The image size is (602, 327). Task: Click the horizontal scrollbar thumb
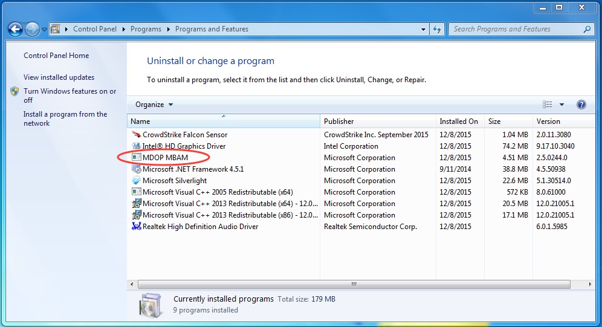[354, 285]
